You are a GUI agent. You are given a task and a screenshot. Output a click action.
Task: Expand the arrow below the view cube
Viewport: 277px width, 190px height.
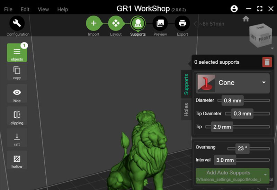272,48
